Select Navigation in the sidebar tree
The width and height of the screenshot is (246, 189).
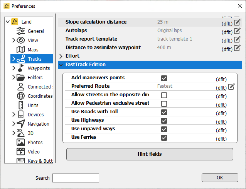tap(39, 124)
